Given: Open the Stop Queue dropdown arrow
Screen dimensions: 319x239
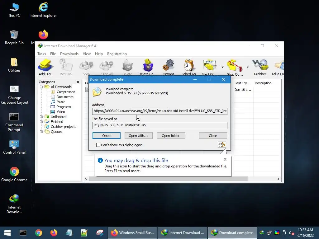Looking at the screenshot, I should pyautogui.click(x=248, y=67).
